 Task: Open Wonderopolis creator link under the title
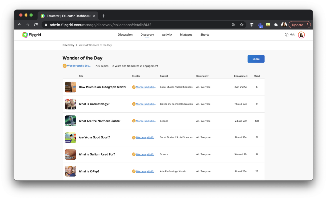point(79,66)
